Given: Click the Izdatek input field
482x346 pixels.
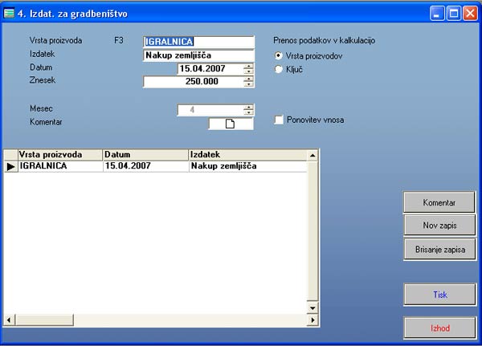Looking at the screenshot, I should click(198, 55).
